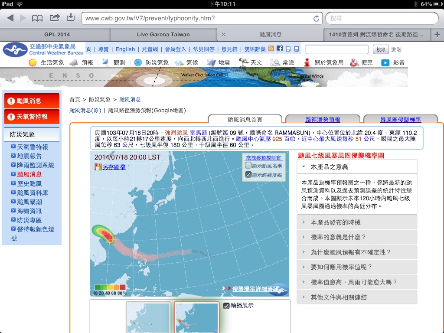Click the Safari URL address field

click(x=197, y=18)
